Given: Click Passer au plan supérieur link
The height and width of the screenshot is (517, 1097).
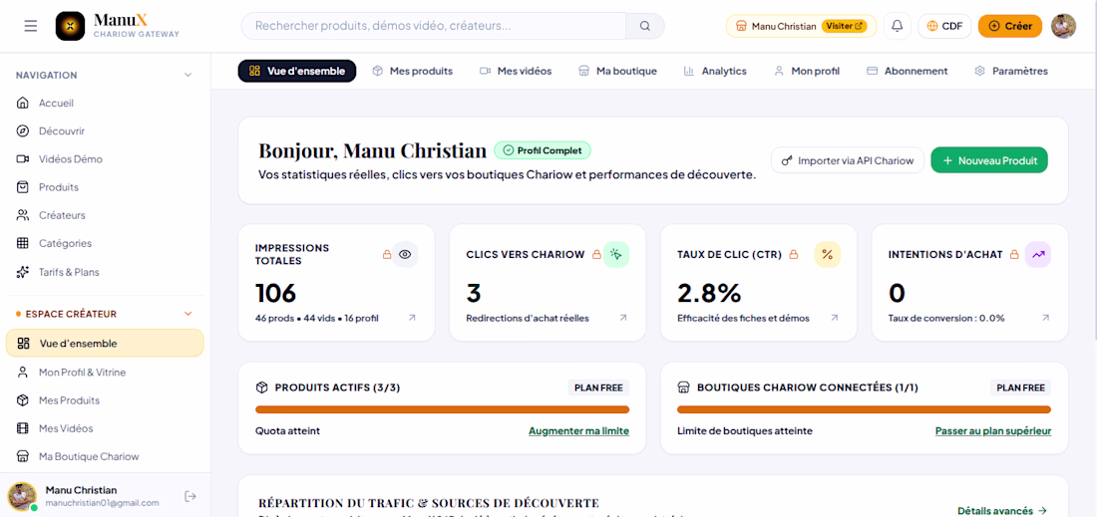Looking at the screenshot, I should coord(992,431).
